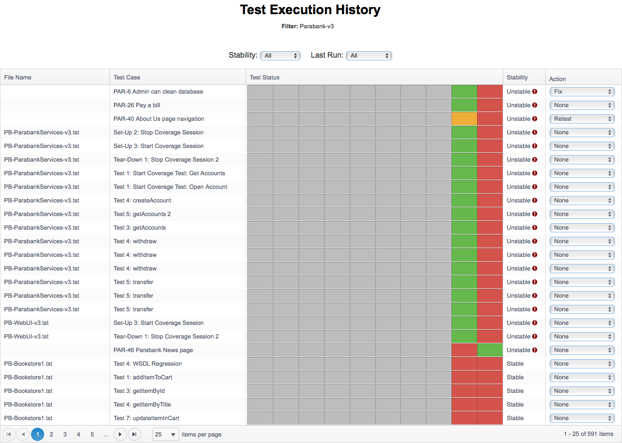The height and width of the screenshot is (443, 622).
Task: Select test case PAR-40 About Us page navigation
Action: click(x=158, y=119)
